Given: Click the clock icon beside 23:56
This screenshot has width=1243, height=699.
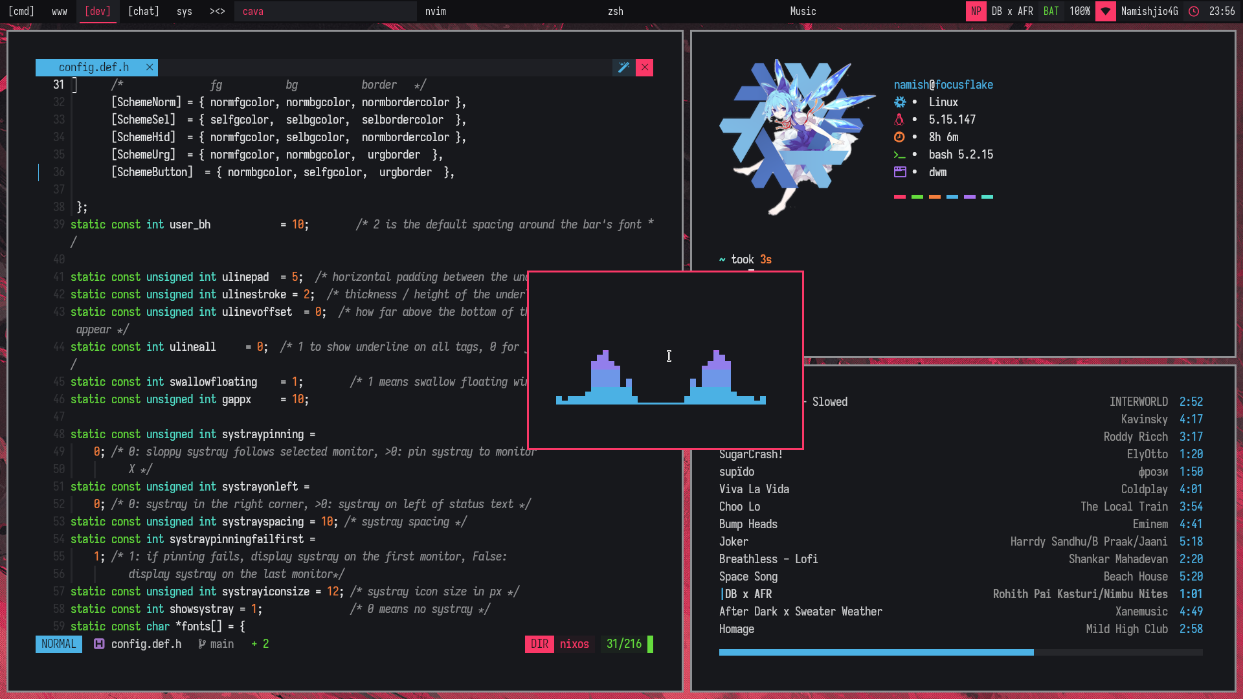Looking at the screenshot, I should [1194, 11].
